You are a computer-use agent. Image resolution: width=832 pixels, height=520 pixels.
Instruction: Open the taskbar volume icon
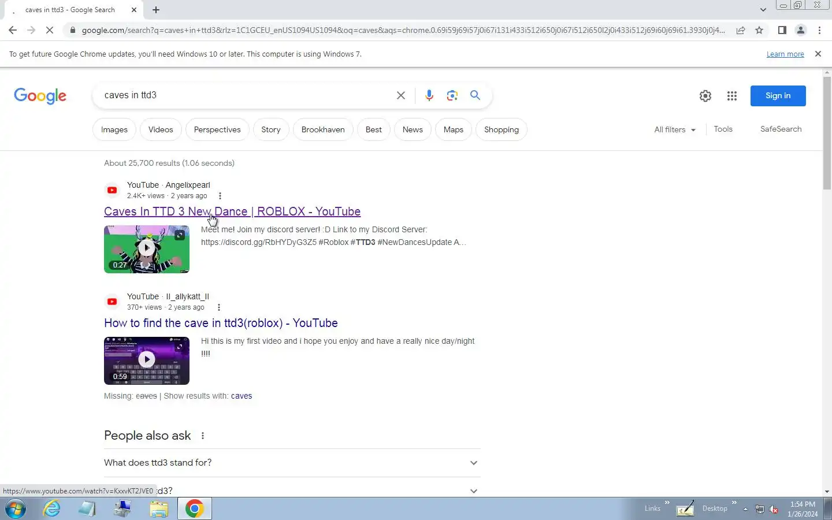[774, 509]
